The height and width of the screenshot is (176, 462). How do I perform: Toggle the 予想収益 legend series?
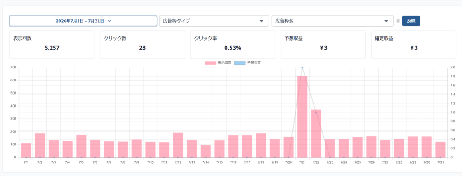pos(248,63)
